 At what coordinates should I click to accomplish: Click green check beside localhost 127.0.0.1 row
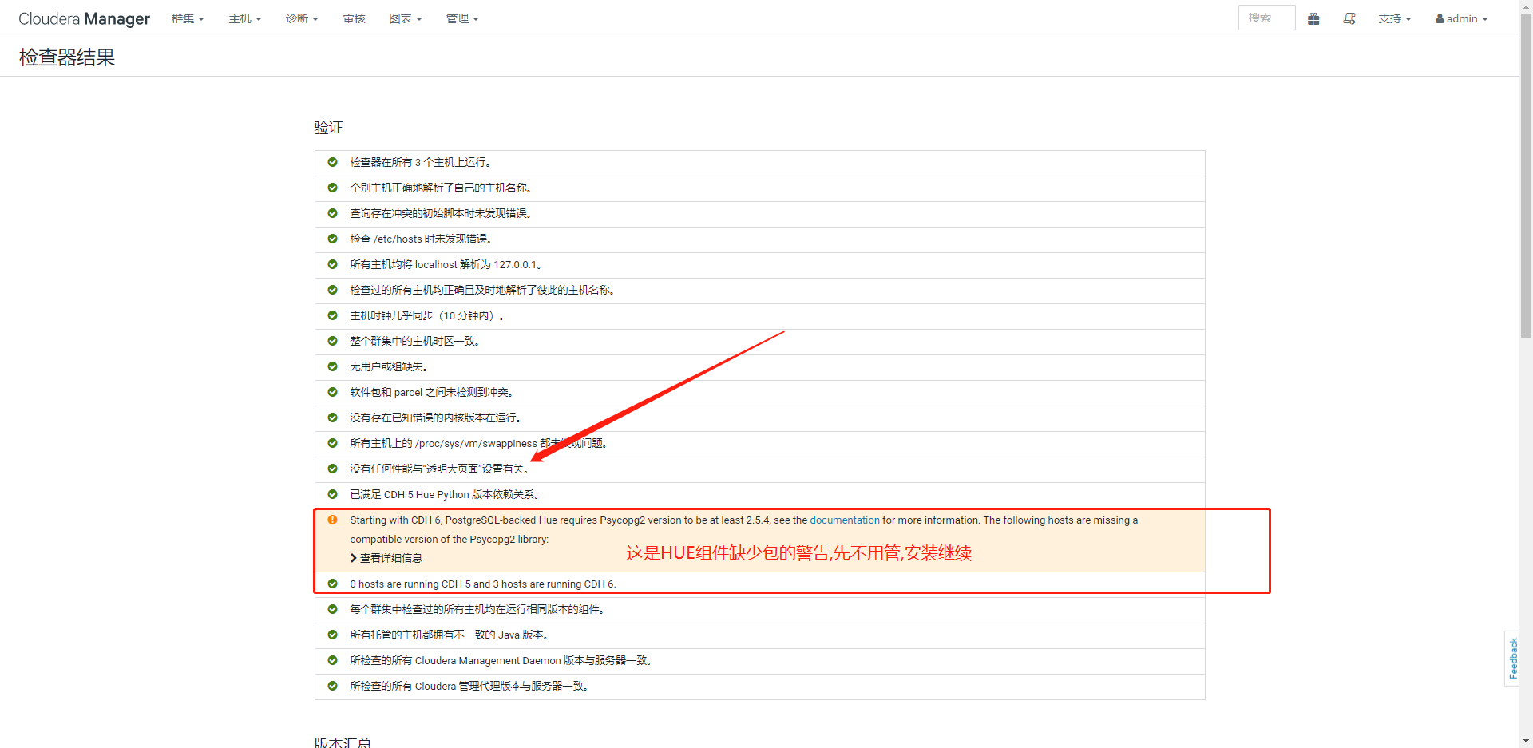pyautogui.click(x=332, y=264)
